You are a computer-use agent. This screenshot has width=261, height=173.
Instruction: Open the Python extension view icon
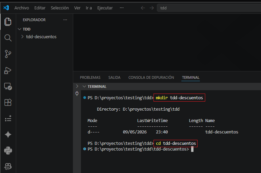8,151
